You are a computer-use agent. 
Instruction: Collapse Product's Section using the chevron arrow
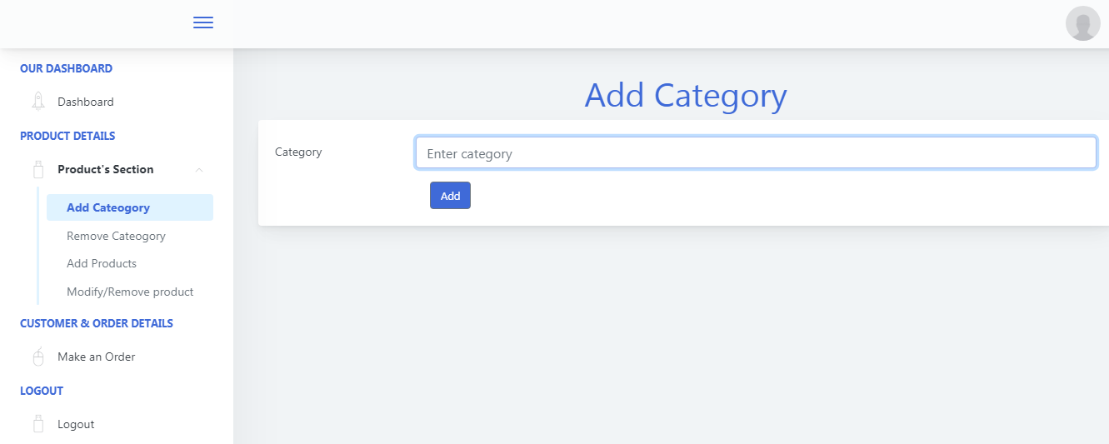coord(198,170)
